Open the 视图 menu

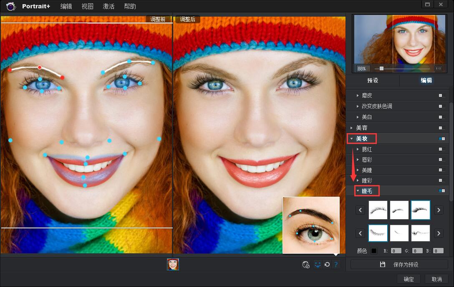tap(88, 6)
